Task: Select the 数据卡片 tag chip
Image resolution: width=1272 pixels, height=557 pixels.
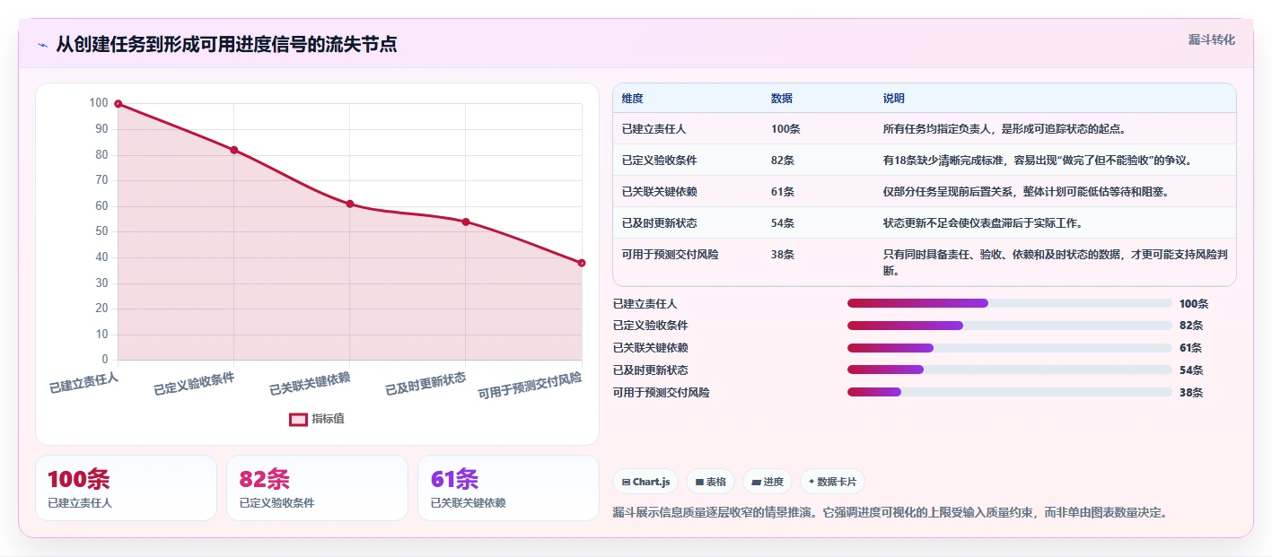Action: point(832,482)
